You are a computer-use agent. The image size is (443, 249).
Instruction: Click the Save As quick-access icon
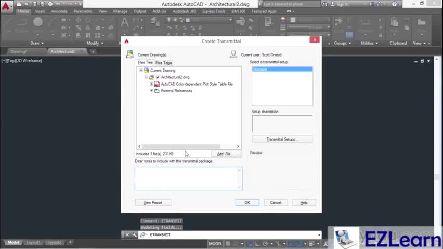[x=43, y=4]
